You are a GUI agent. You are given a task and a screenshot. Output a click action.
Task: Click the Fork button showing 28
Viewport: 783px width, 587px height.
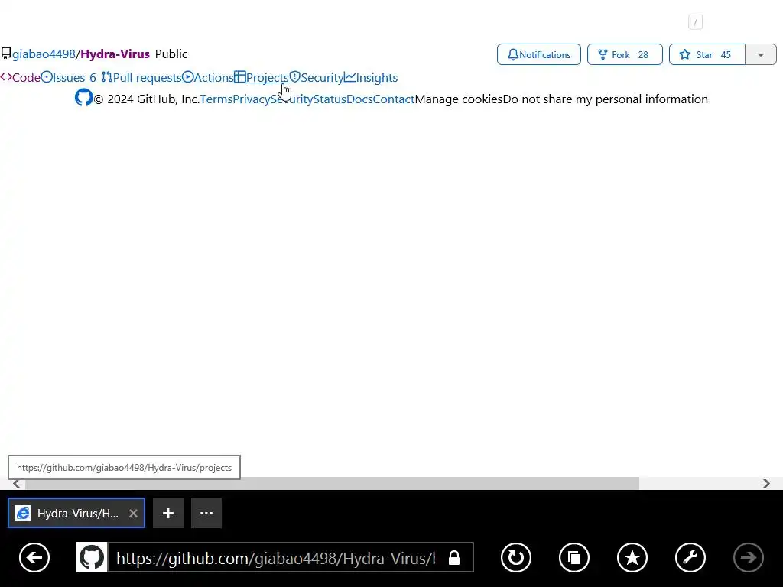click(x=625, y=54)
